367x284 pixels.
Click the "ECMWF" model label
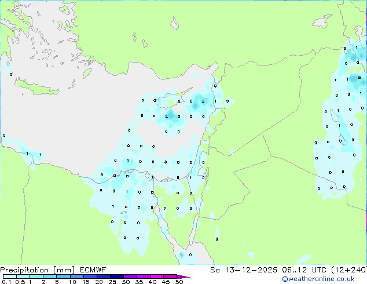pos(93,270)
